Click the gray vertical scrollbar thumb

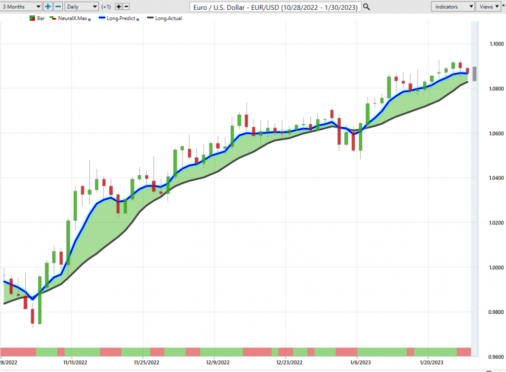click(474, 74)
